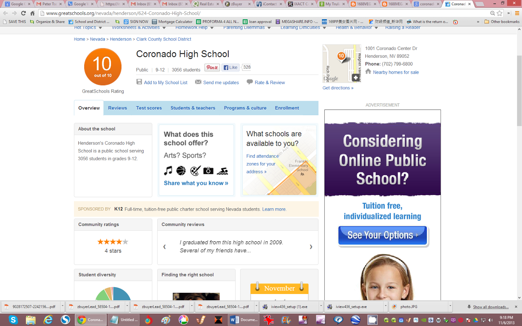The height and width of the screenshot is (326, 522).
Task: Click the volume icon in the system tray
Action: click(490, 320)
